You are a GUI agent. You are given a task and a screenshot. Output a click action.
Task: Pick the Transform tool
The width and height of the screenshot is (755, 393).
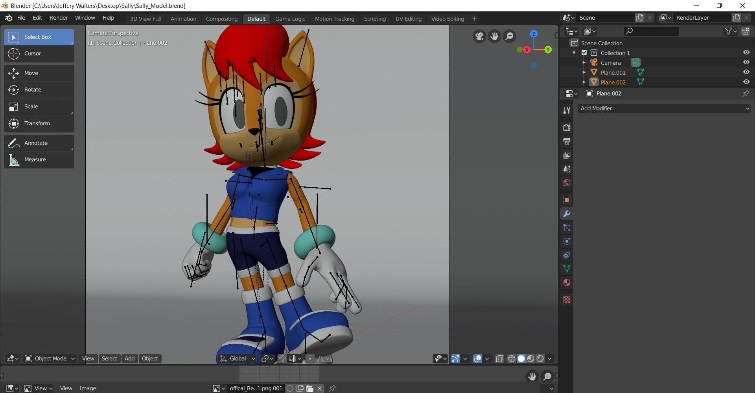(x=39, y=123)
